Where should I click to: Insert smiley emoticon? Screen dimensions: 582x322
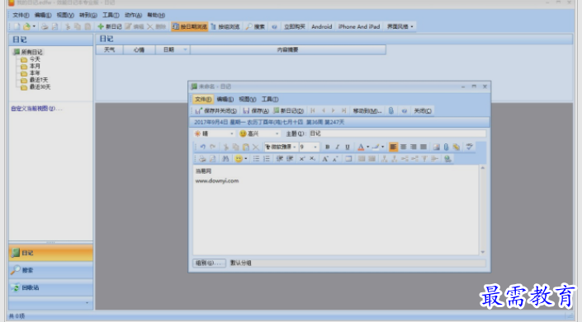(239, 159)
